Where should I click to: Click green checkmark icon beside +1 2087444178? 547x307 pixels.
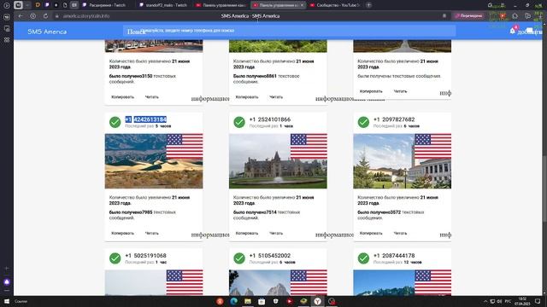click(363, 258)
